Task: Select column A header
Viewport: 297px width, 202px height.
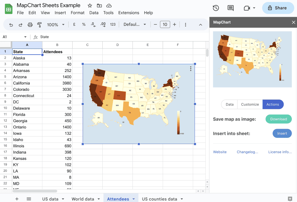Action: click(x=27, y=45)
